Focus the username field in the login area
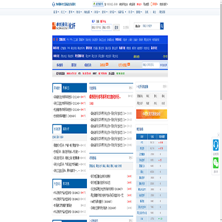222x222 pixels. click(96, 27)
